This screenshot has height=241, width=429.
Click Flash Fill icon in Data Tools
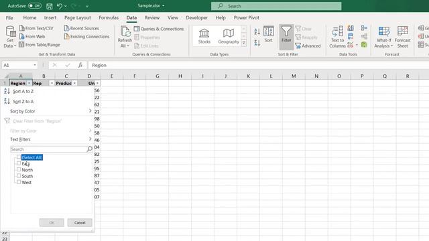[x=351, y=28]
